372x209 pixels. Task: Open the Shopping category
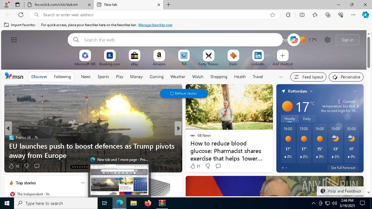tap(219, 77)
